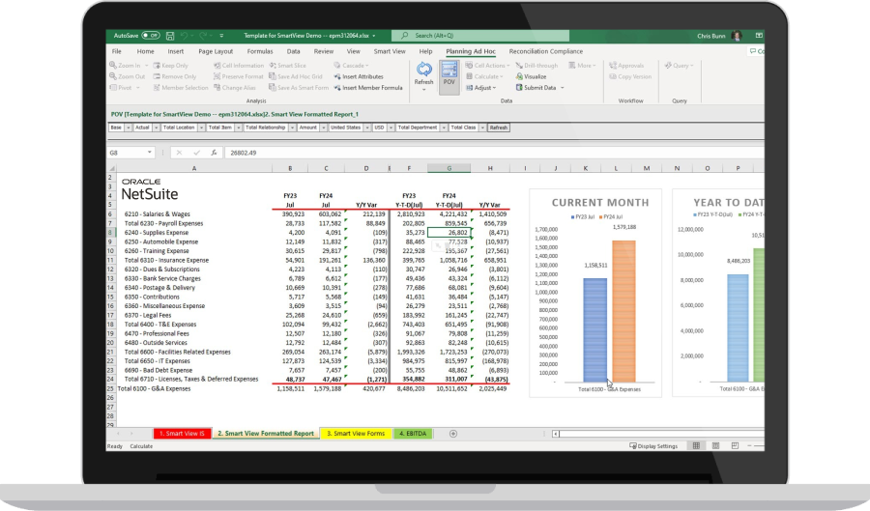
Task: Open the Cascade dropdown
Action: [x=351, y=66]
